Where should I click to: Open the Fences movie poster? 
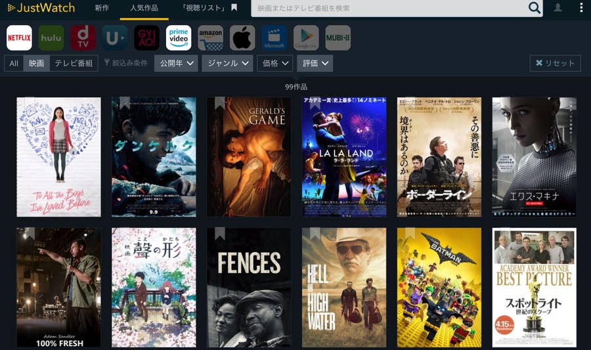[249, 288]
